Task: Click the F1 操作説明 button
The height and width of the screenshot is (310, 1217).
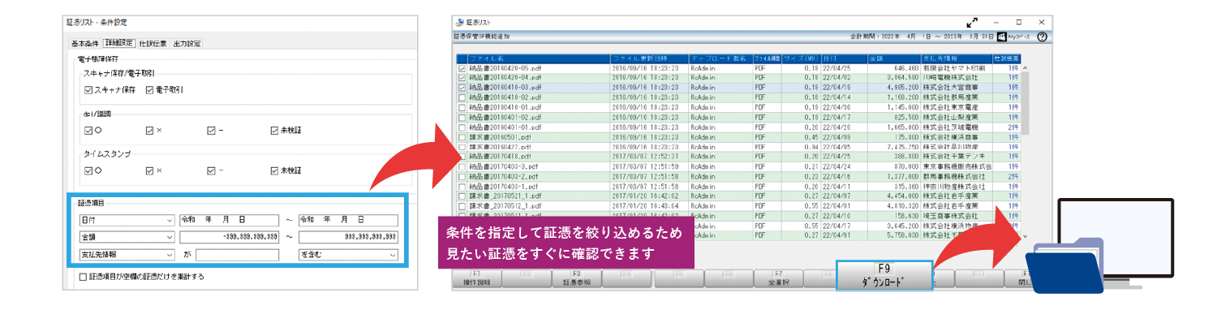Action: (x=476, y=279)
